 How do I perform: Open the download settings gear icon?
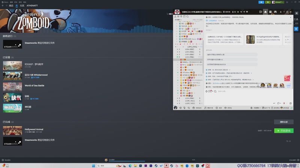pos(297,13)
